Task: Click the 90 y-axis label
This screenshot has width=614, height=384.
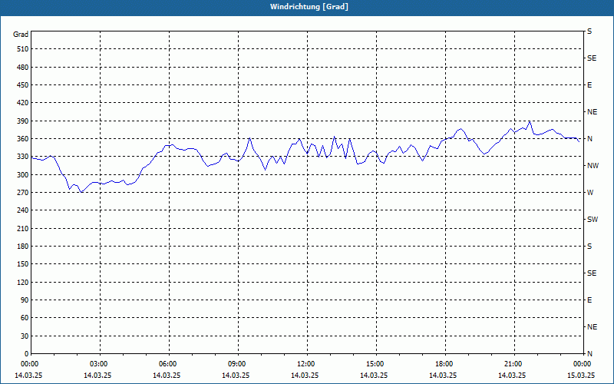Action: 25,300
